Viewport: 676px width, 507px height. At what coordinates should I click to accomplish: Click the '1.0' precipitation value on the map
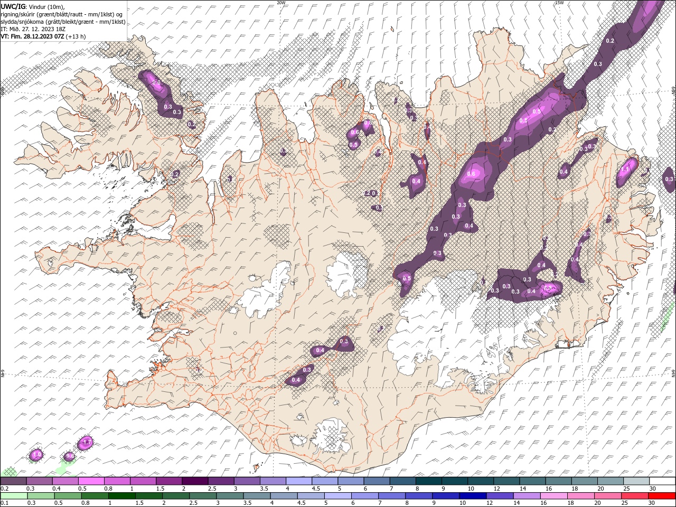[x=36, y=454]
